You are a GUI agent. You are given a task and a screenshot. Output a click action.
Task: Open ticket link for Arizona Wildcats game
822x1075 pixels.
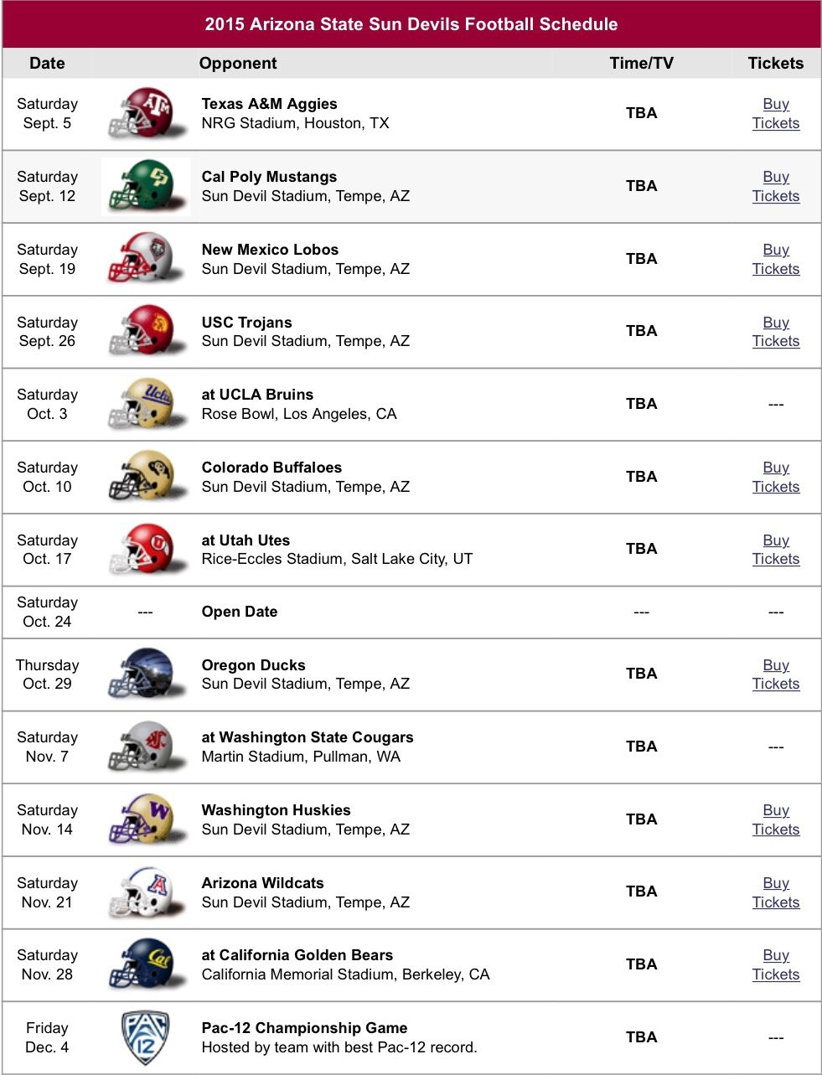pos(775,892)
